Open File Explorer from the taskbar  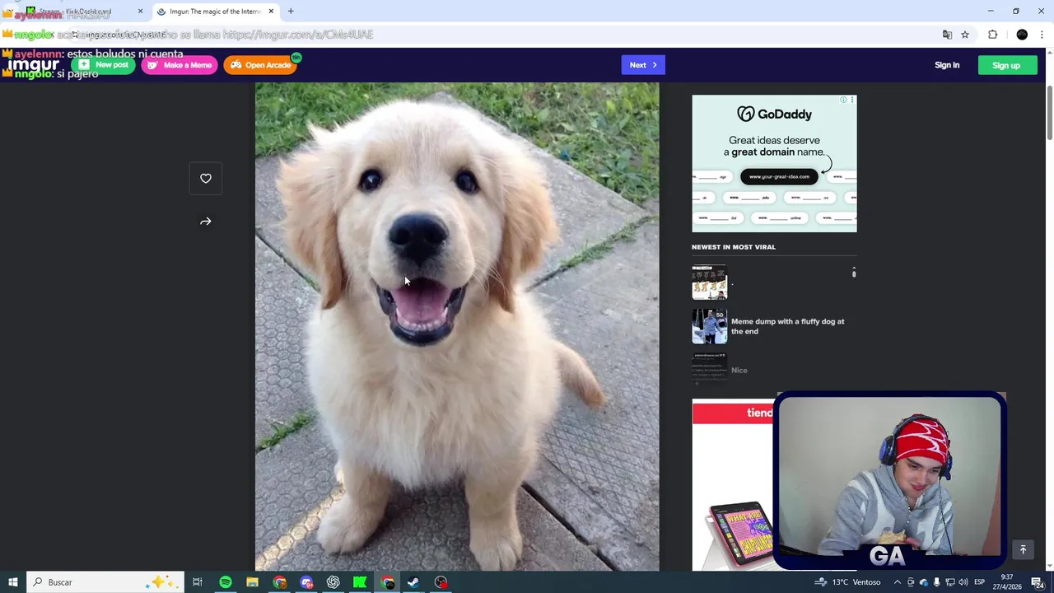click(252, 582)
